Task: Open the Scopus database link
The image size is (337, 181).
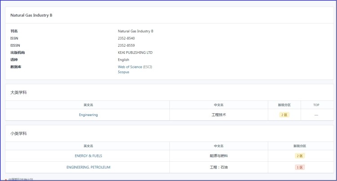Action: coord(124,72)
